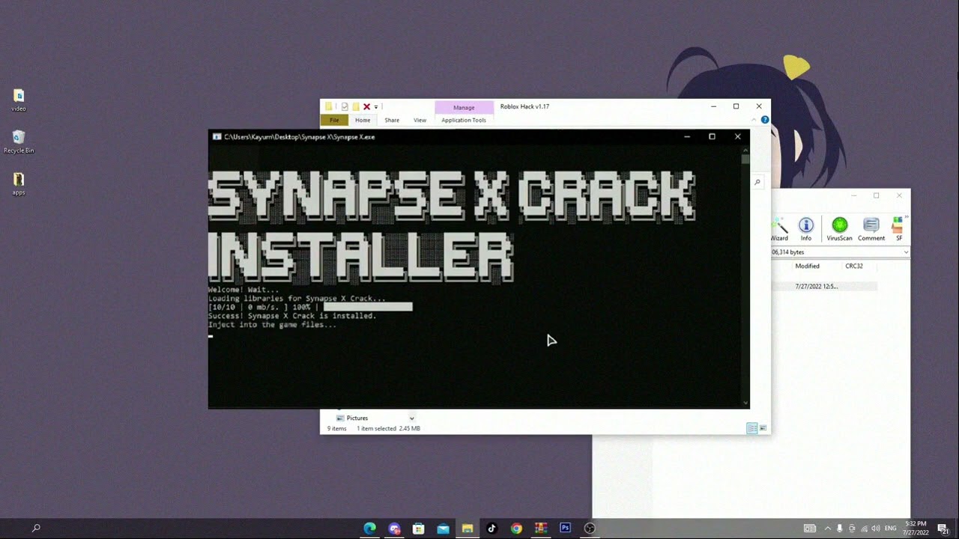Click the Manage contextual tab
Image resolution: width=959 pixels, height=539 pixels.
[464, 107]
